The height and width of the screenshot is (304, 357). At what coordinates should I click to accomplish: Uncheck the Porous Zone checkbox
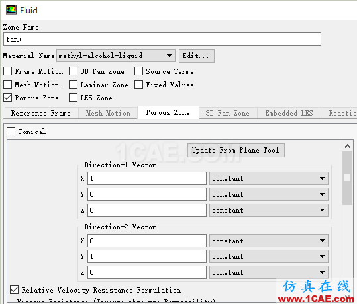tap(7, 97)
